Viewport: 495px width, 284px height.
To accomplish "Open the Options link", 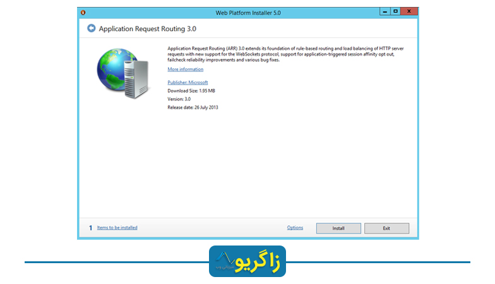I will [295, 227].
